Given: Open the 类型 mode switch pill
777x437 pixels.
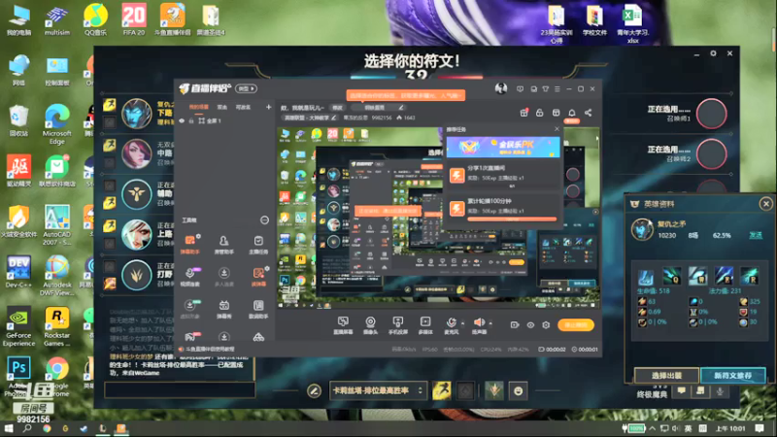Looking at the screenshot, I should (247, 88).
